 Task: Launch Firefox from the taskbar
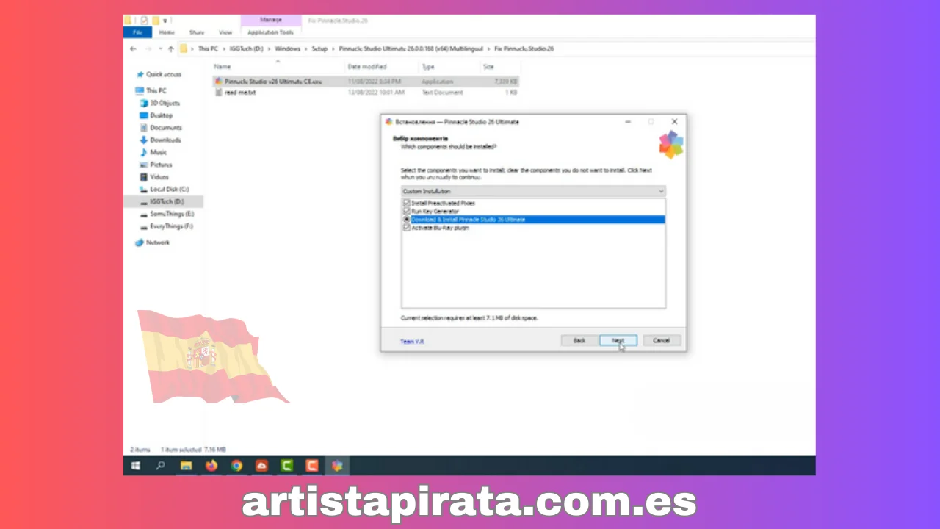click(x=211, y=466)
